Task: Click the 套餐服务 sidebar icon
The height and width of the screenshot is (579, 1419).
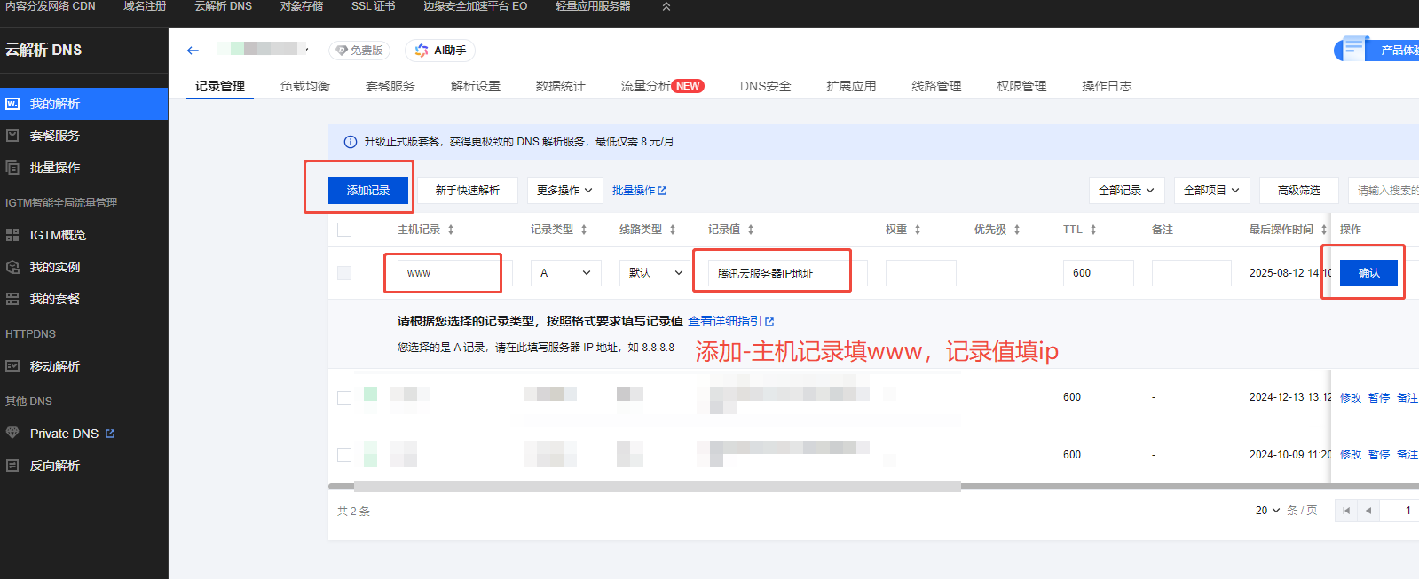Action: coord(12,136)
